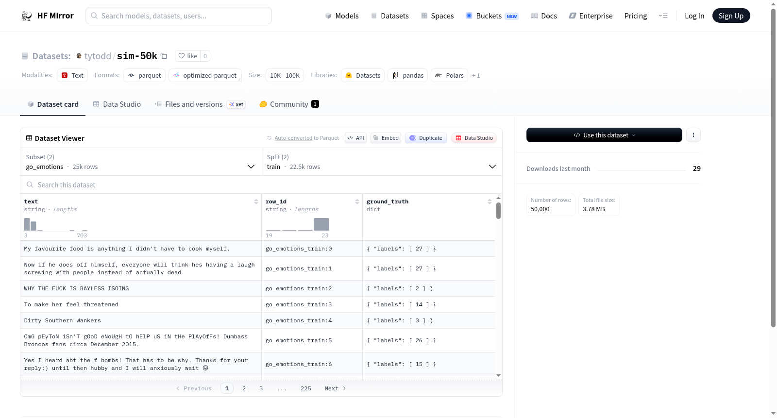Focus the top search models field
Viewport: 777px width, 418px height.
click(179, 16)
